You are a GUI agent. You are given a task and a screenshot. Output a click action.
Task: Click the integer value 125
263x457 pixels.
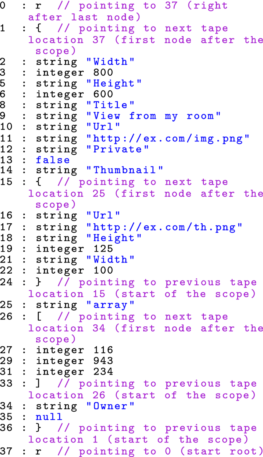tap(103, 249)
